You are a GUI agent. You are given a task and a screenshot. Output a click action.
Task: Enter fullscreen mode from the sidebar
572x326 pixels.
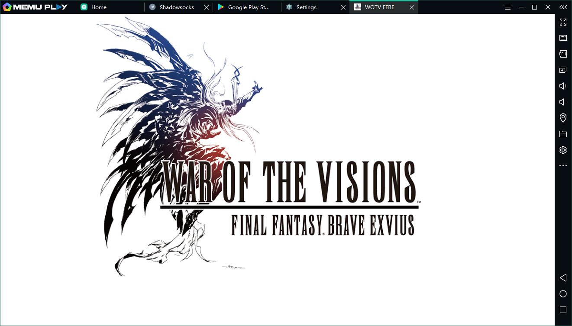[563, 22]
